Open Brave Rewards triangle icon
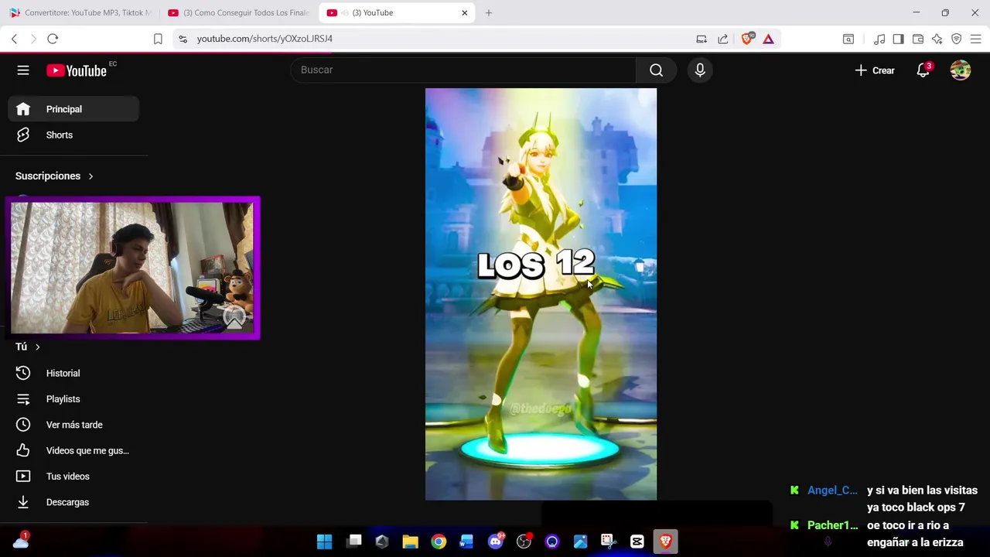 (768, 39)
